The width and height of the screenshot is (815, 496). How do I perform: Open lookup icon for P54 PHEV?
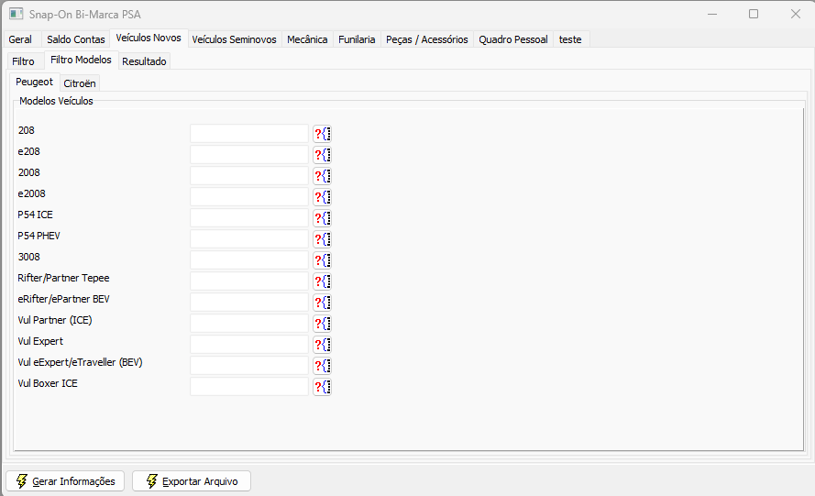[x=323, y=239]
